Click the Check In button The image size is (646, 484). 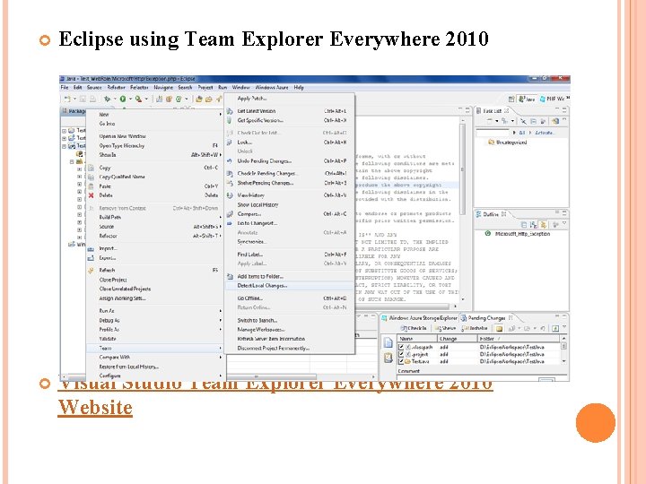click(414, 328)
